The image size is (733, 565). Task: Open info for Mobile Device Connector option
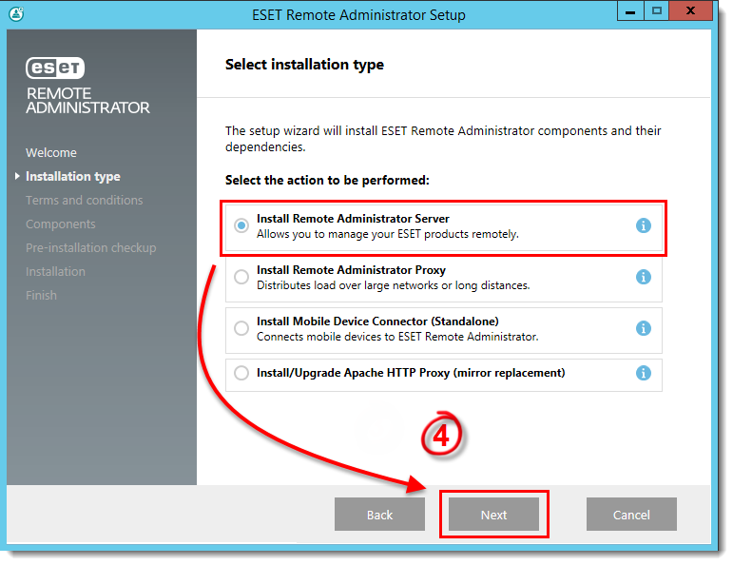644,328
